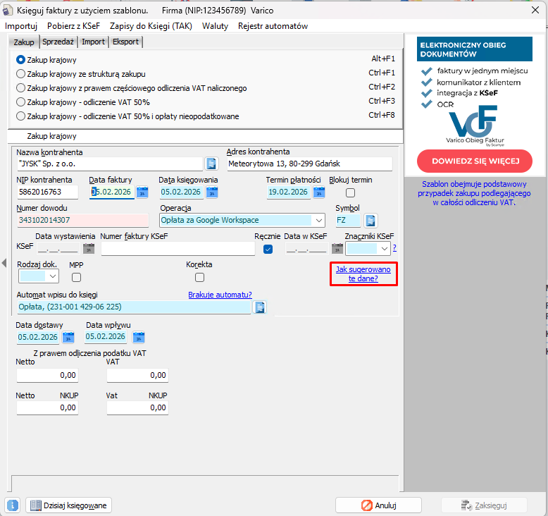548x516 pixels.
Task: Switch to the Sprzedaż tab
Action: (x=58, y=42)
